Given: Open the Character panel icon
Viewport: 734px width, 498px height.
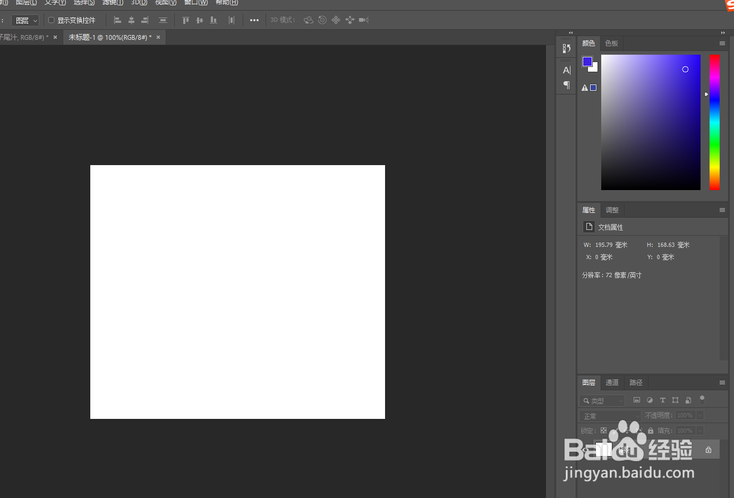Looking at the screenshot, I should pos(567,70).
